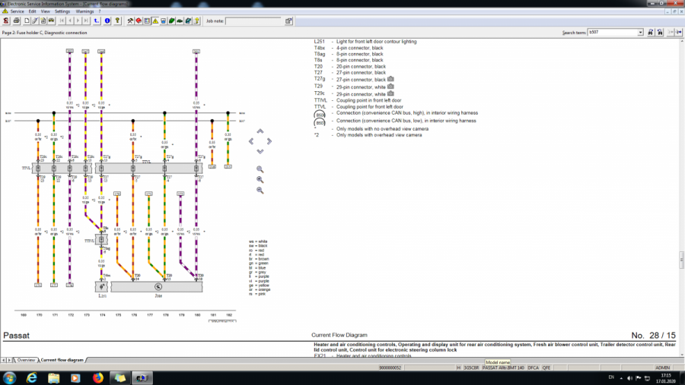Zoom in with the plus magnifier
Image resolution: width=685 pixels, height=385 pixels.
[260, 180]
